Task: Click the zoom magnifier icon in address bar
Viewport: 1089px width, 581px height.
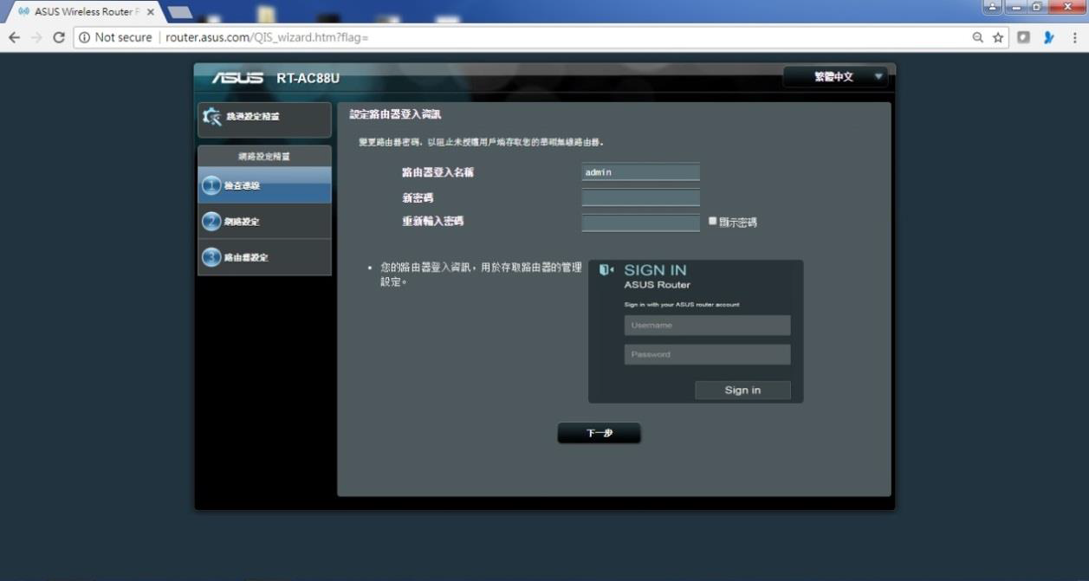Action: point(978,37)
